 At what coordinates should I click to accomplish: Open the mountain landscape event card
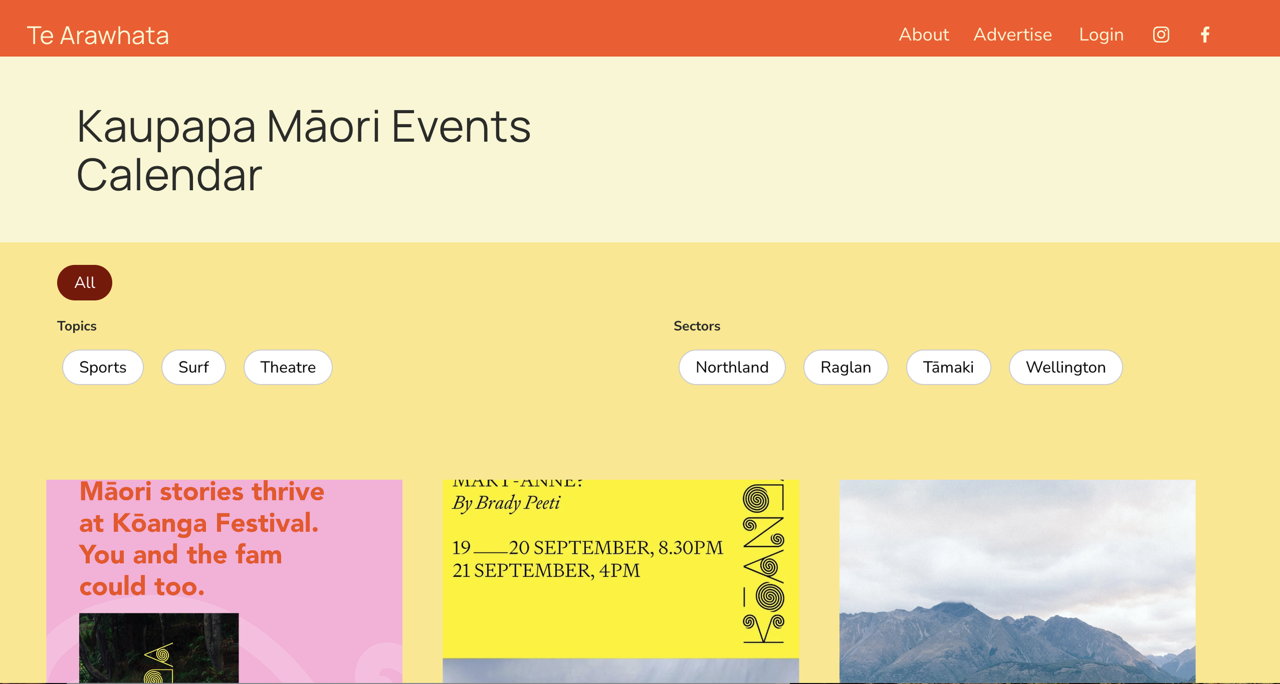1017,581
